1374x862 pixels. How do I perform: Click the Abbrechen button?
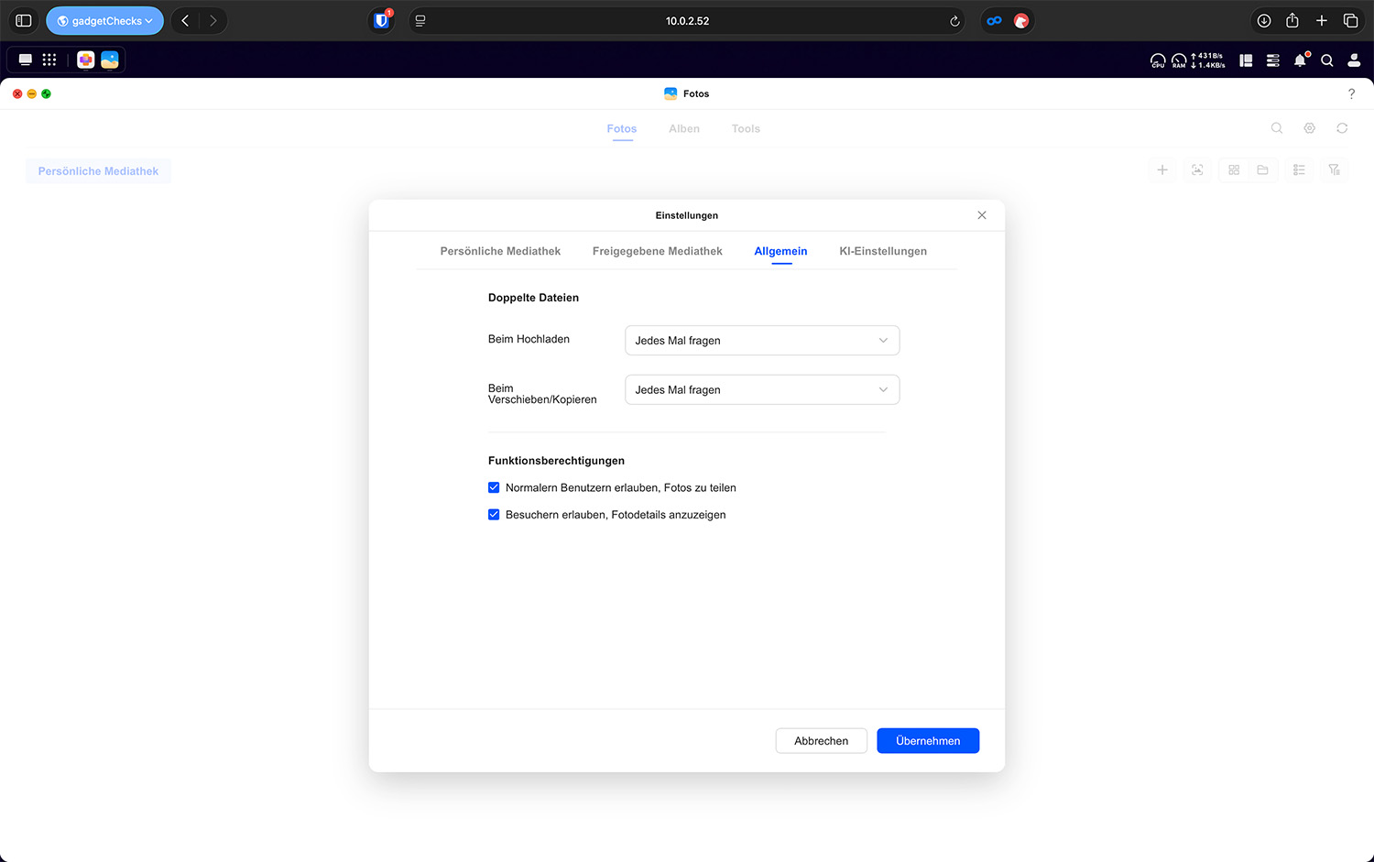coord(821,741)
